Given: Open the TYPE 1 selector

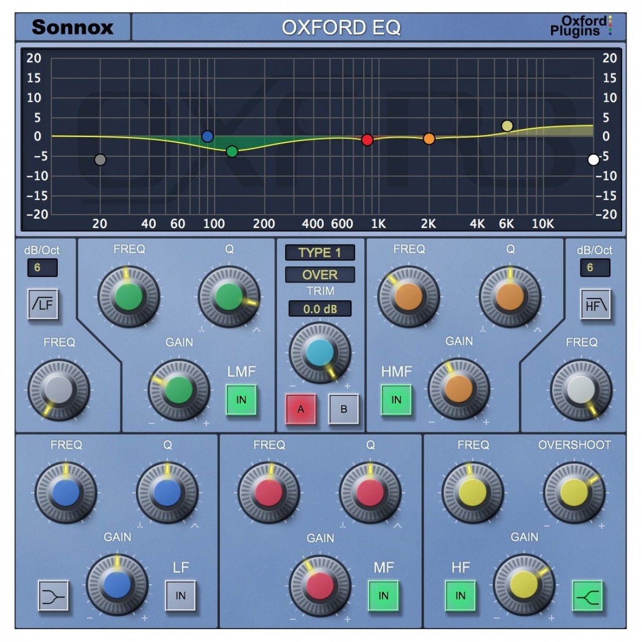Looking at the screenshot, I should tap(320, 253).
